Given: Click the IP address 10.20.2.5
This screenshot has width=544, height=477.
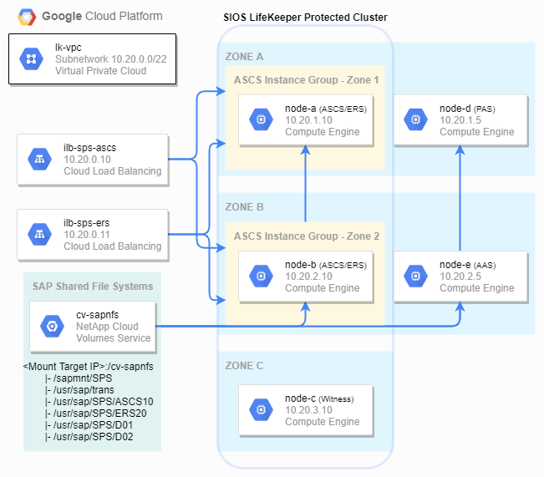Looking at the screenshot, I should [460, 277].
